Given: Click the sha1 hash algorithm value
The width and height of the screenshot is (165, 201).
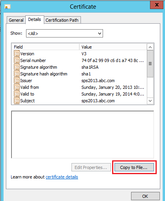Looking at the screenshot, I should click(x=86, y=74).
